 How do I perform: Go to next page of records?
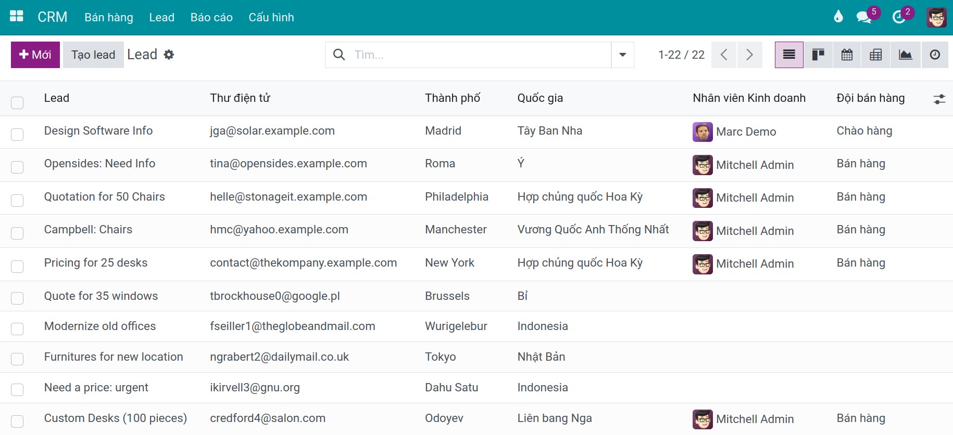pyautogui.click(x=749, y=55)
